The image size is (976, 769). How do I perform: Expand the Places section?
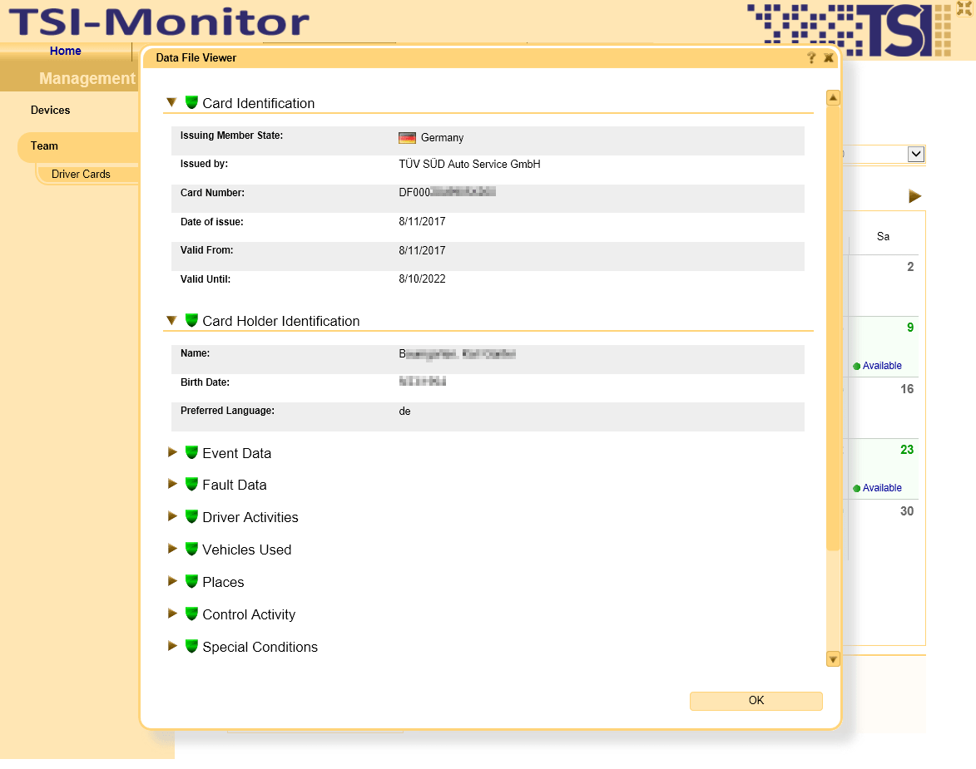pos(172,581)
